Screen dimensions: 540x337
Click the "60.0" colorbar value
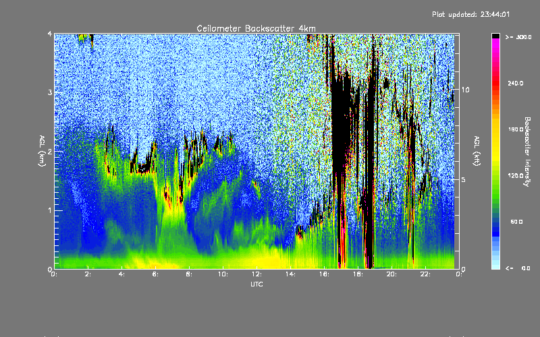coord(516,222)
